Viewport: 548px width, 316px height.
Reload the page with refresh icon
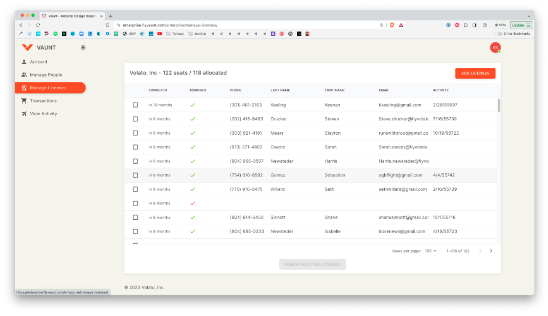coord(38,25)
